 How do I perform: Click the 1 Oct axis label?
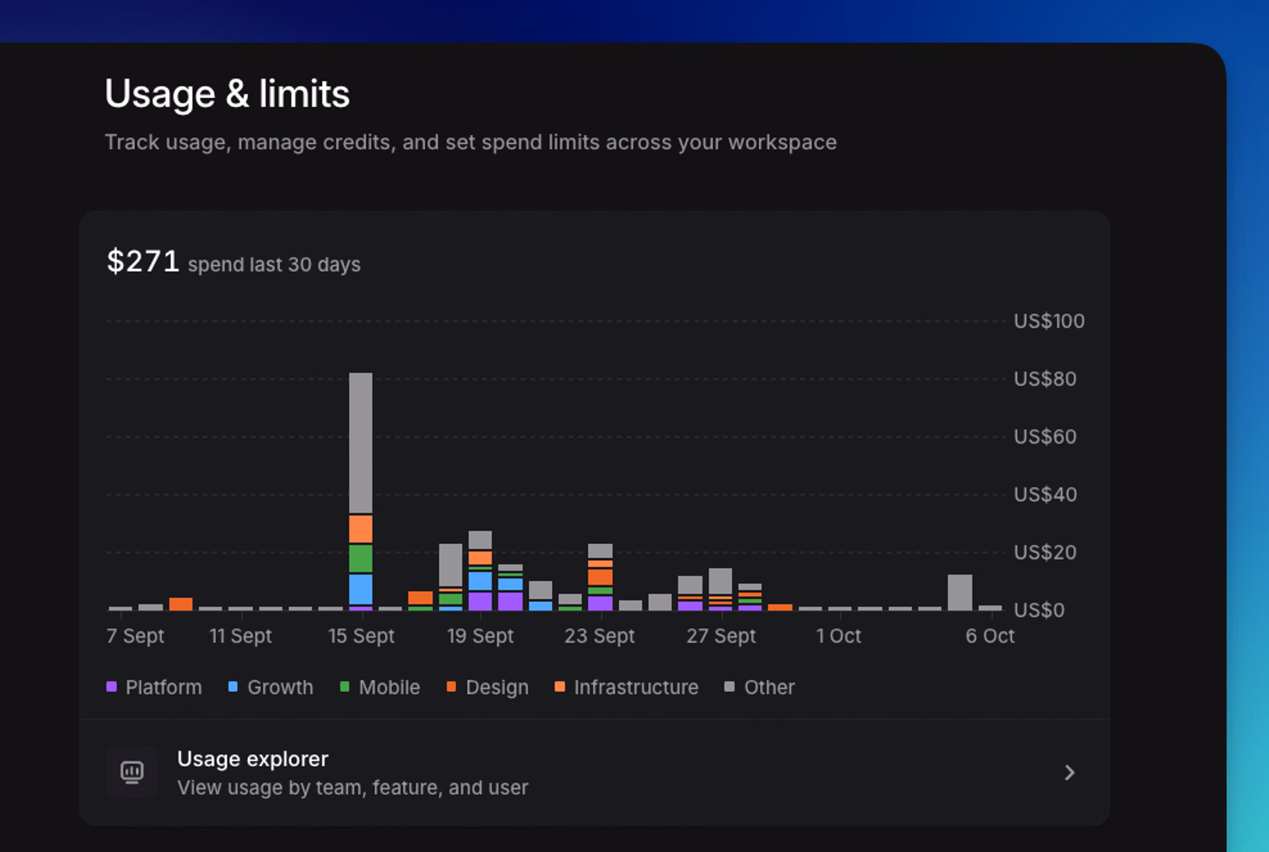[839, 636]
